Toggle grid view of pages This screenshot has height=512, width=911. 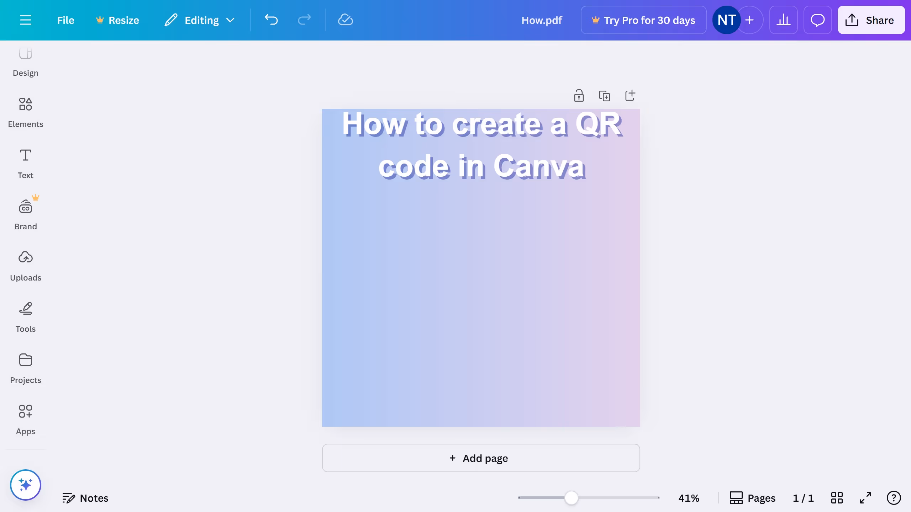(x=837, y=498)
